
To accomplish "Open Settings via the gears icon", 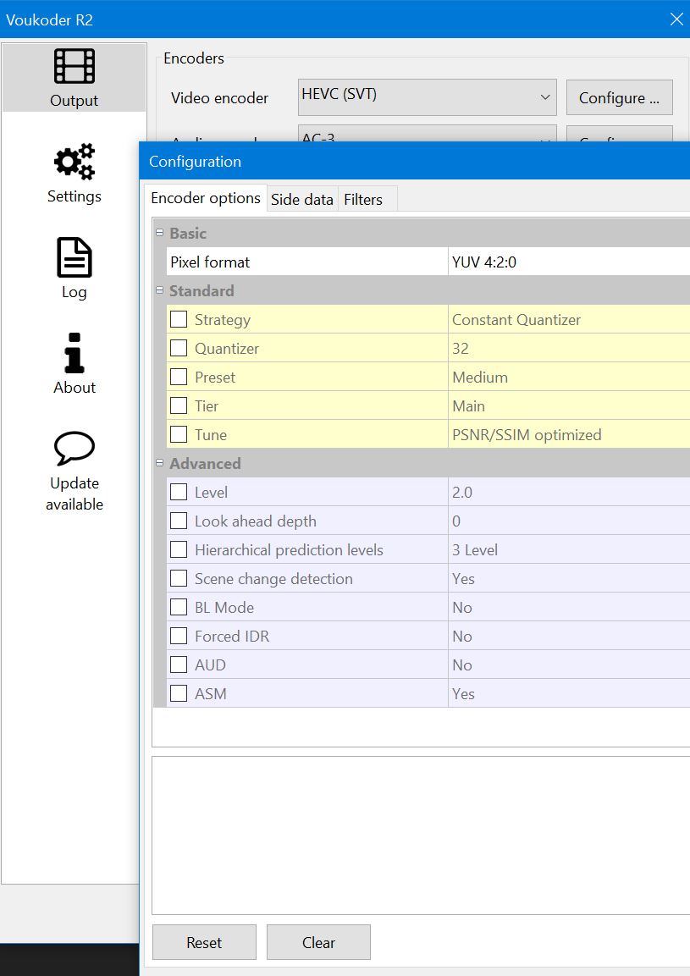I will click(x=75, y=162).
